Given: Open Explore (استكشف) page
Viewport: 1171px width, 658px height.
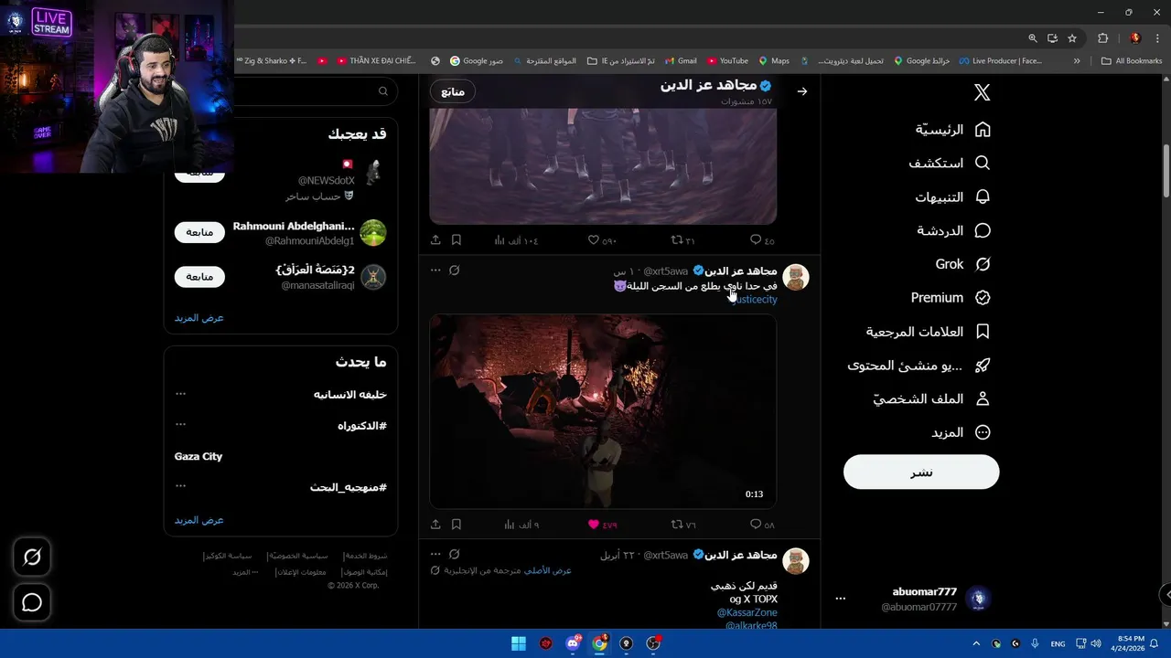Looking at the screenshot, I should [950, 164].
